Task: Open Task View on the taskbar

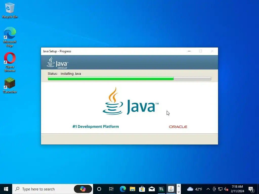Action: [x=111, y=189]
